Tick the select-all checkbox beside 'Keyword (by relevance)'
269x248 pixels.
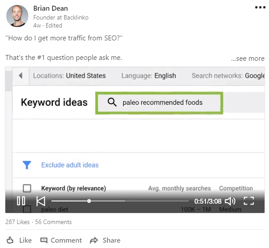tap(27, 188)
